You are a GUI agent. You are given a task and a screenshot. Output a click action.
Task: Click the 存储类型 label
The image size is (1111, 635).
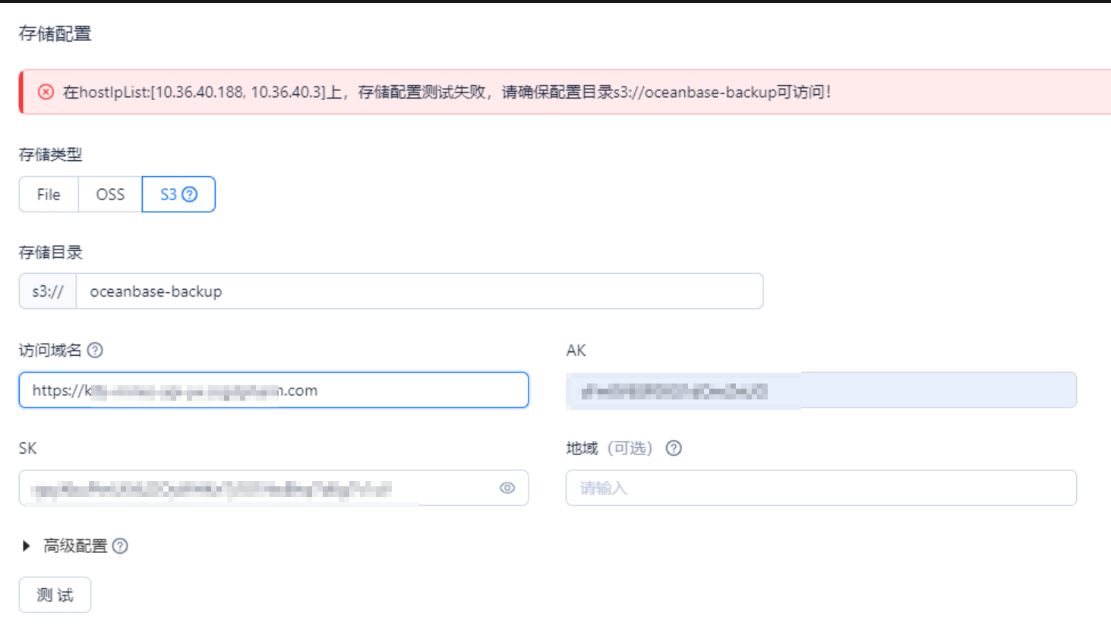pyautogui.click(x=50, y=155)
